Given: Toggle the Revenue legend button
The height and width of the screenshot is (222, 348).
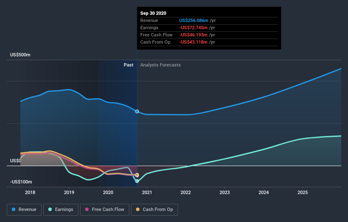Looking at the screenshot, I should click(x=24, y=210).
